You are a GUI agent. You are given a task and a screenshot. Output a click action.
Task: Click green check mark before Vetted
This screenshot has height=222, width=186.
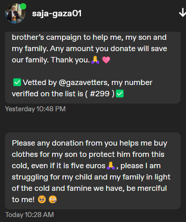pyautogui.click(x=17, y=82)
